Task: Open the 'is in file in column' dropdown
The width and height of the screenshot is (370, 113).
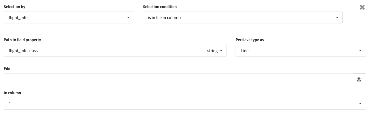Action: point(242,17)
